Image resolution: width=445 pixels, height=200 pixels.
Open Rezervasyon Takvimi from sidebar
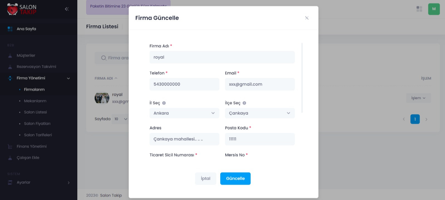(x=36, y=67)
